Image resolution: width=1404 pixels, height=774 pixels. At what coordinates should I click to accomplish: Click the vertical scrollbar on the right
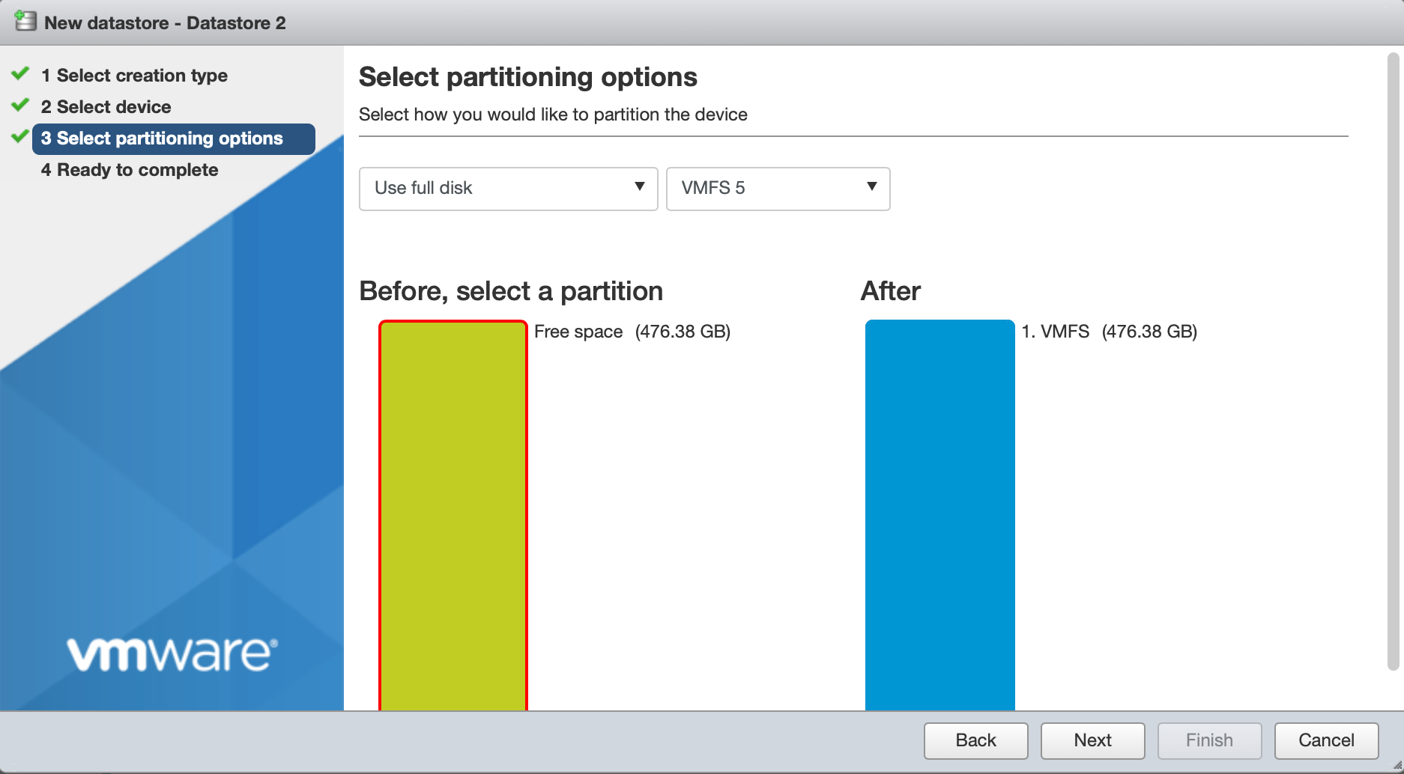1393,359
